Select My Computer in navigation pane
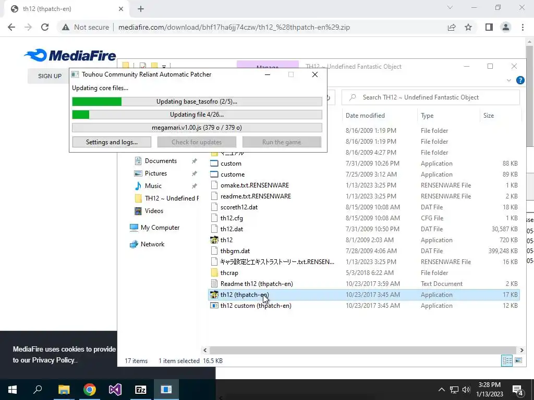The height and width of the screenshot is (400, 534). point(160,228)
